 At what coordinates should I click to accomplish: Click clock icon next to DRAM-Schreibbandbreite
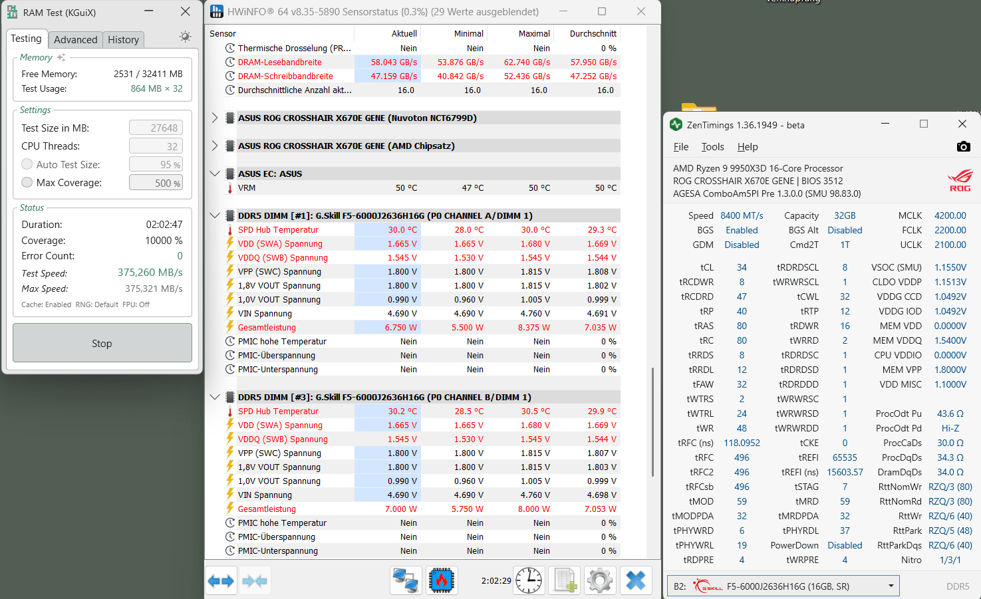[x=230, y=76]
